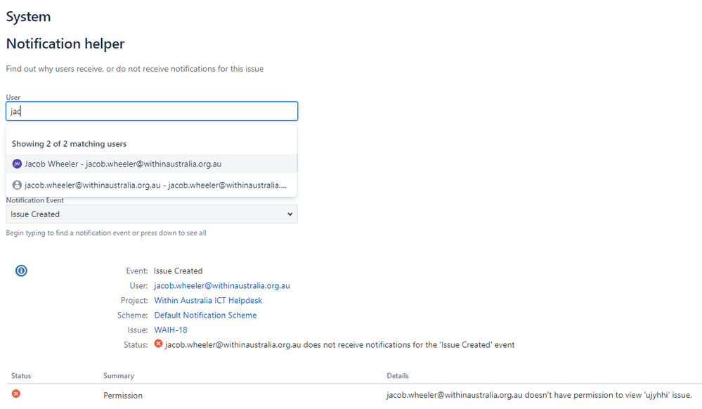The width and height of the screenshot is (702, 409).
Task: Click the 'doesn't have permission to view' details text
Action: pyautogui.click(x=539, y=395)
